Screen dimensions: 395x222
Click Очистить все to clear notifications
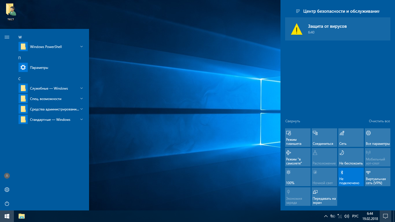click(379, 121)
